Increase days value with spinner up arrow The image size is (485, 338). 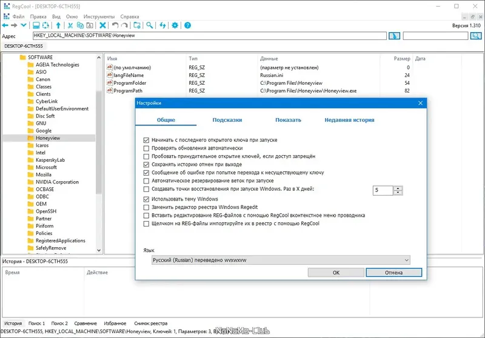[398, 188]
